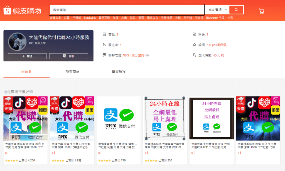Open product thumbnail with 1.2萬 sold
The height and width of the screenshot is (171, 285).
pyautogui.click(x=72, y=118)
